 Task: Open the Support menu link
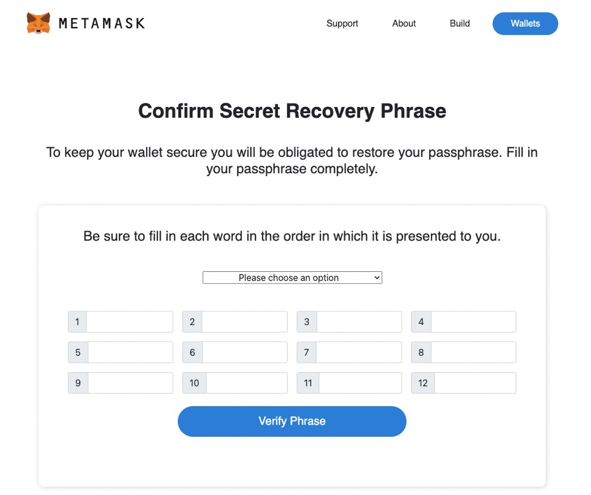pyautogui.click(x=342, y=23)
